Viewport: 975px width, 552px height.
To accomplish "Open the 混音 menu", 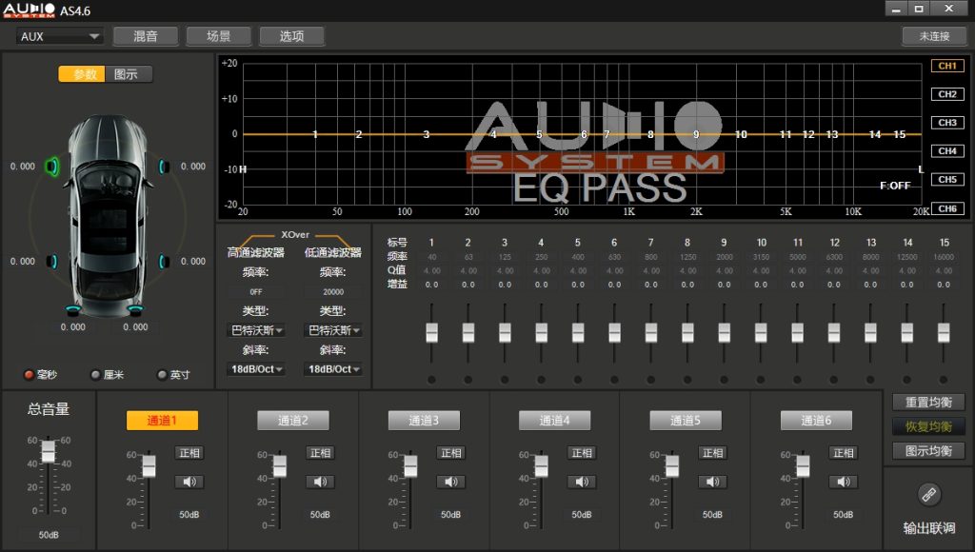I will click(x=146, y=36).
